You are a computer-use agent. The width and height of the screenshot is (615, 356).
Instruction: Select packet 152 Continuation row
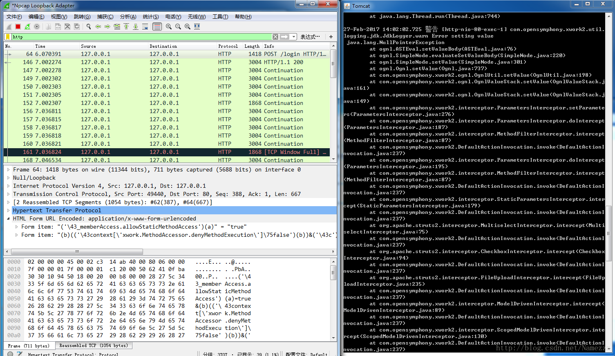coord(166,103)
